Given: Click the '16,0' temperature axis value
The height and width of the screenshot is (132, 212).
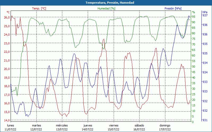Looking at the screenshot, I should point(7,103).
